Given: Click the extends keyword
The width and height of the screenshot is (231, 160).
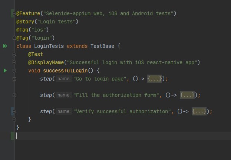Looking at the screenshot, I should pos(77,46).
